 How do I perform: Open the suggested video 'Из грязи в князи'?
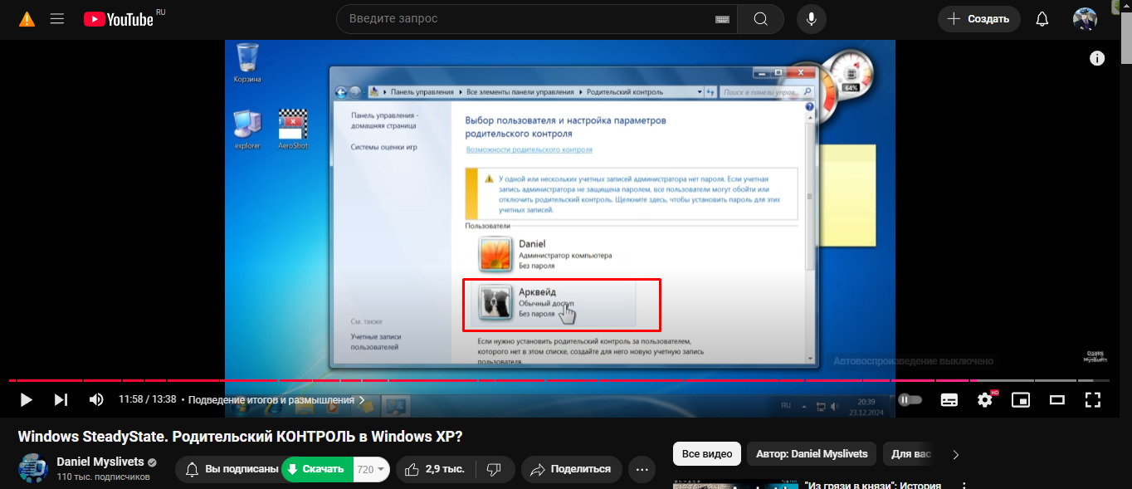click(x=875, y=485)
